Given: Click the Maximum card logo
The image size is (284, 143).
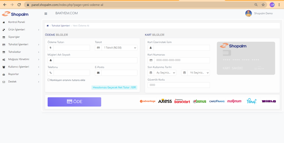Looking at the screenshot, I should pyautogui.click(x=234, y=101).
